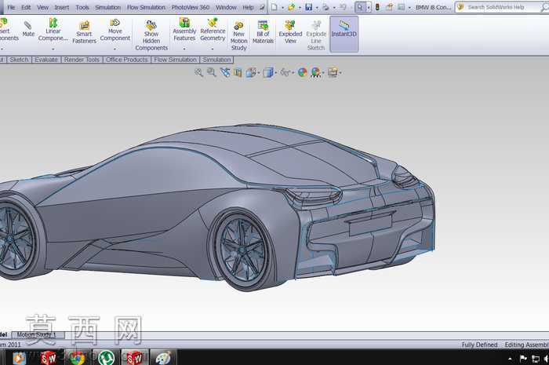Activate Move Component tool
The width and height of the screenshot is (549, 365).
[115, 29]
